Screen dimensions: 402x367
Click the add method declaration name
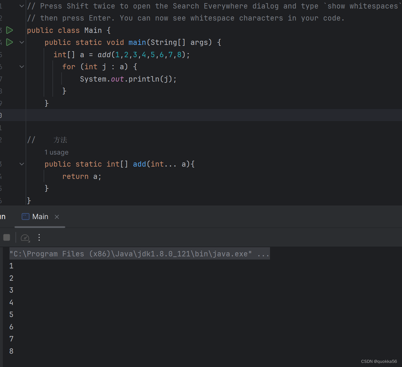(140, 164)
